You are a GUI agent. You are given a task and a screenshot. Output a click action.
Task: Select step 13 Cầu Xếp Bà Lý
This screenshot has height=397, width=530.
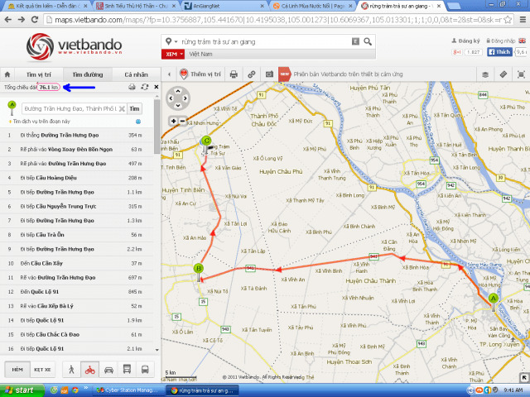[x=77, y=306]
